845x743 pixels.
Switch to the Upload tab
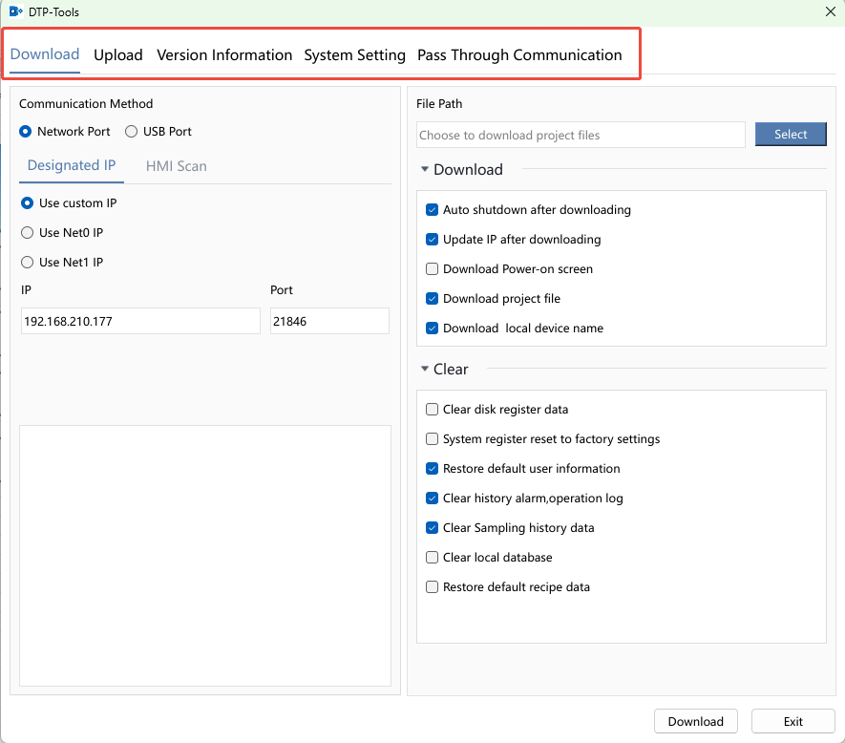pos(118,55)
